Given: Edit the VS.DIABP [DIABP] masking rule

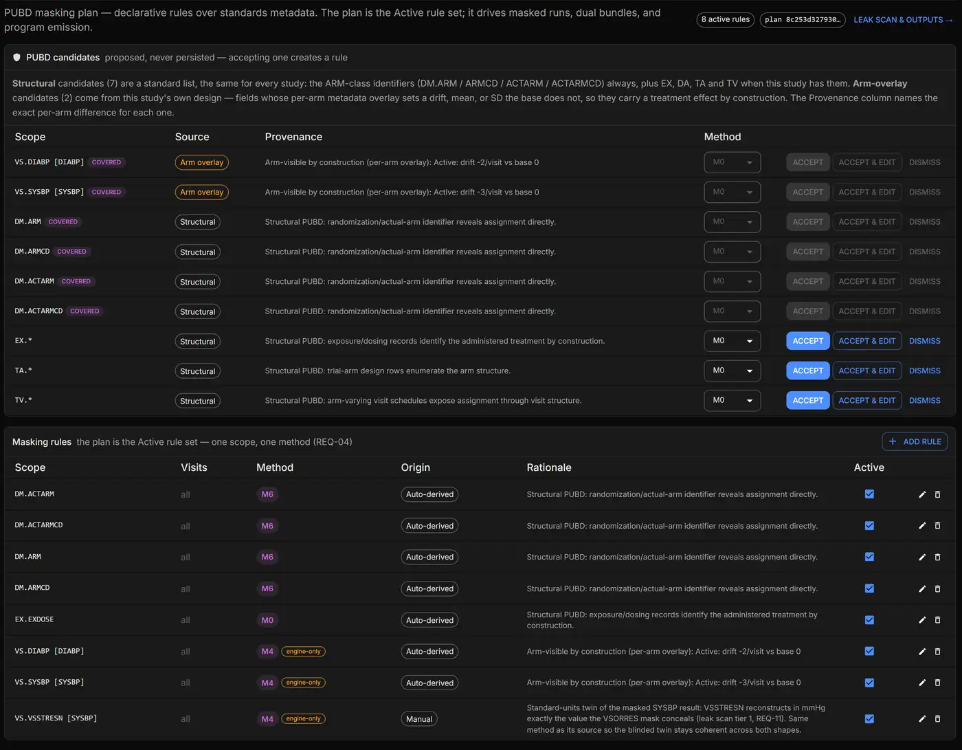Looking at the screenshot, I should (922, 651).
